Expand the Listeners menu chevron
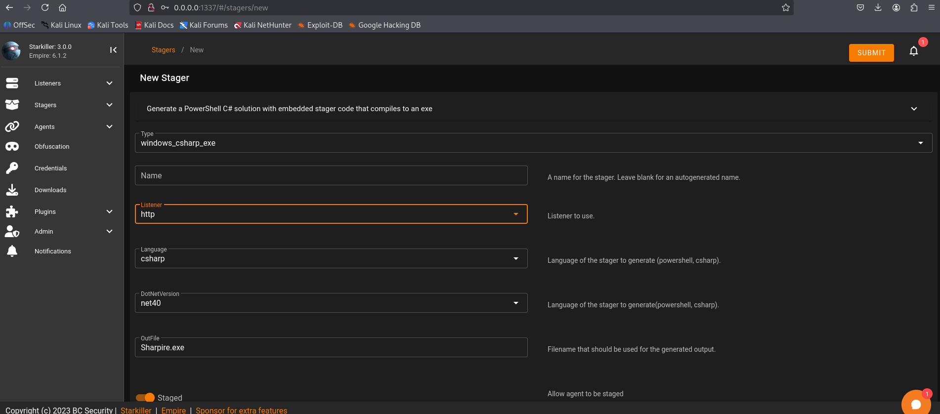 (110, 83)
